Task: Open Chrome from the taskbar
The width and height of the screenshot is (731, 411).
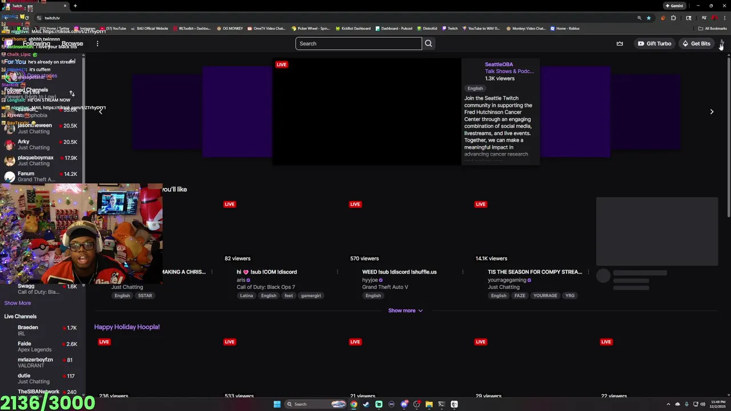Action: click(x=354, y=404)
